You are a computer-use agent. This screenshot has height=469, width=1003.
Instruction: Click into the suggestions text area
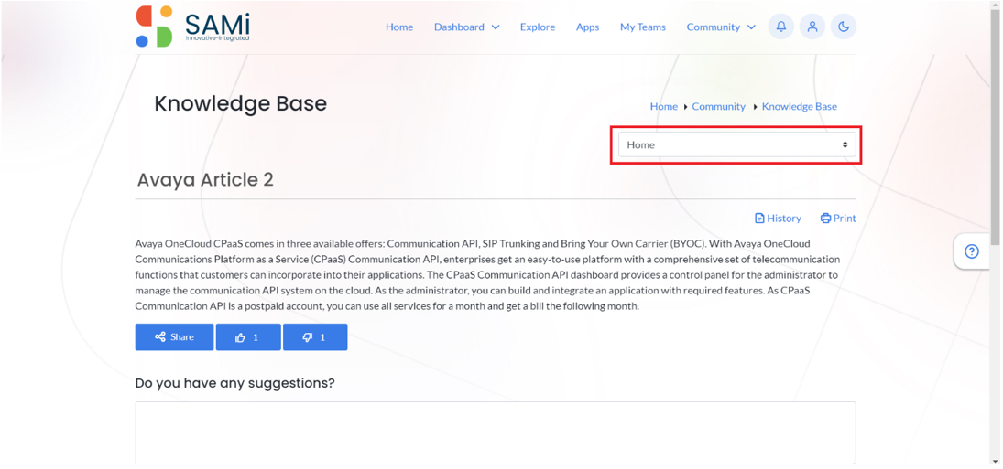(x=496, y=433)
